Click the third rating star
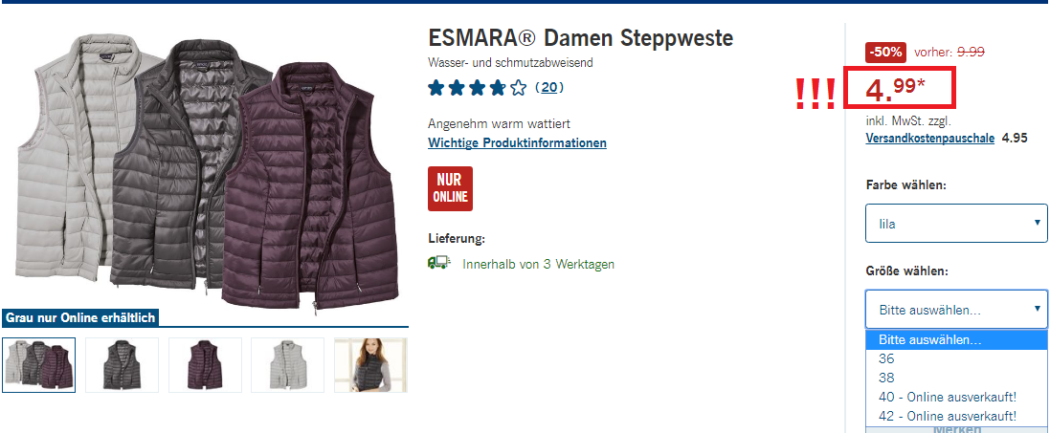Image resolution: width=1050 pixels, height=433 pixels. [477, 88]
